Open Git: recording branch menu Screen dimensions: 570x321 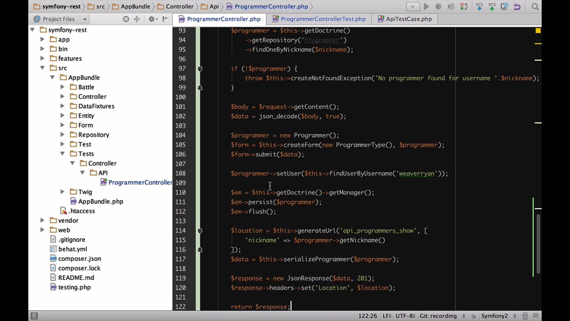point(442,316)
